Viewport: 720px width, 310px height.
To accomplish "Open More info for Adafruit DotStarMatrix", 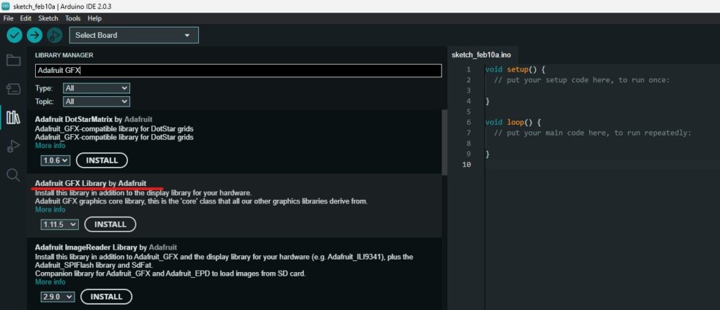I will click(x=50, y=146).
